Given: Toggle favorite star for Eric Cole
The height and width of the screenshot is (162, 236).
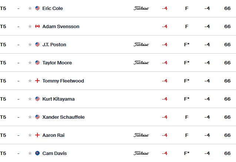Looking at the screenshot, I should point(30,8).
